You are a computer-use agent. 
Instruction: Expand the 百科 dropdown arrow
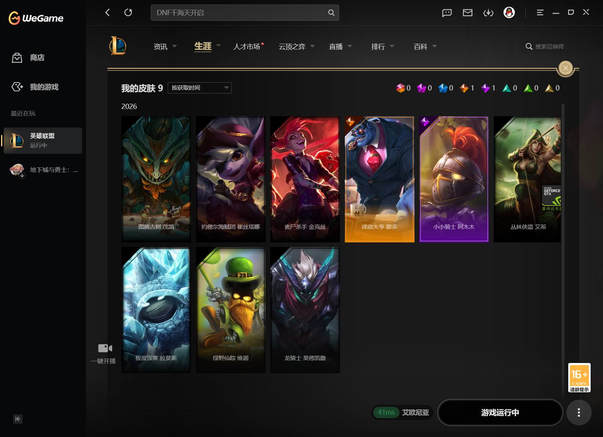click(x=435, y=46)
